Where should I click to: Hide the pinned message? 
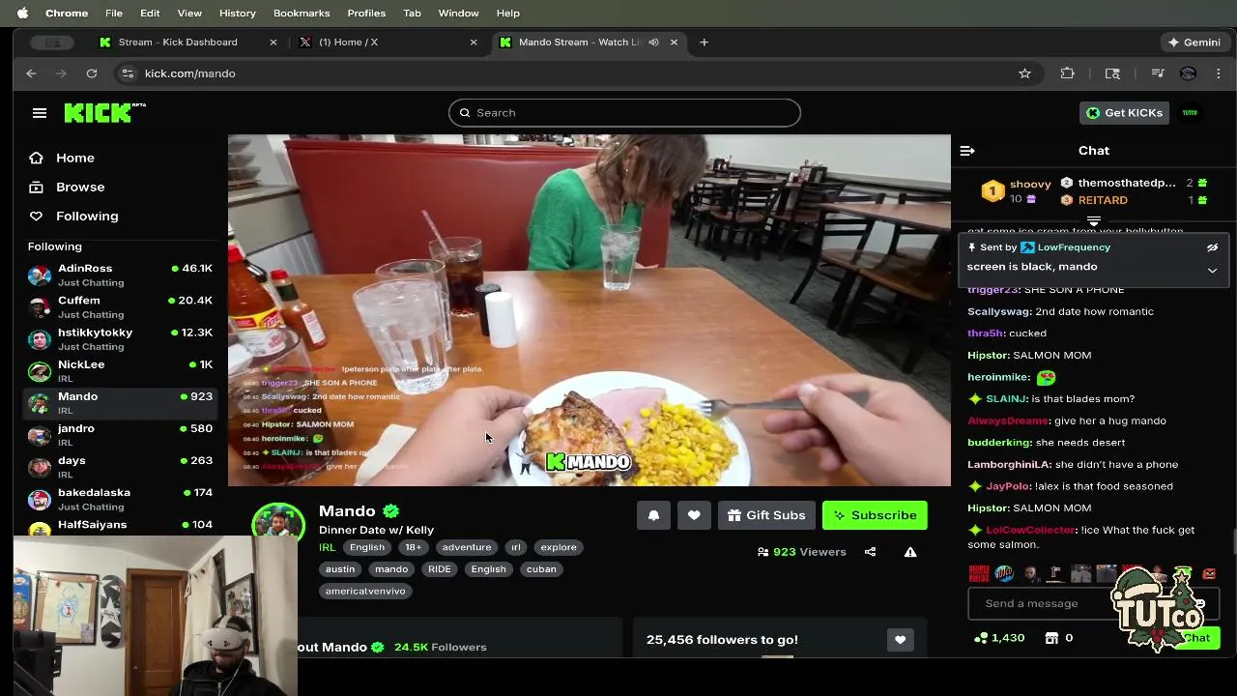1212,247
